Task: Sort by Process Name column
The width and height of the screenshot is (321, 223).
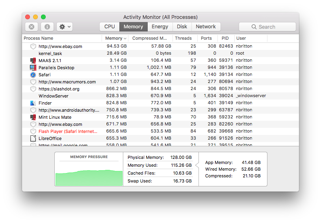Action: [x=62, y=38]
